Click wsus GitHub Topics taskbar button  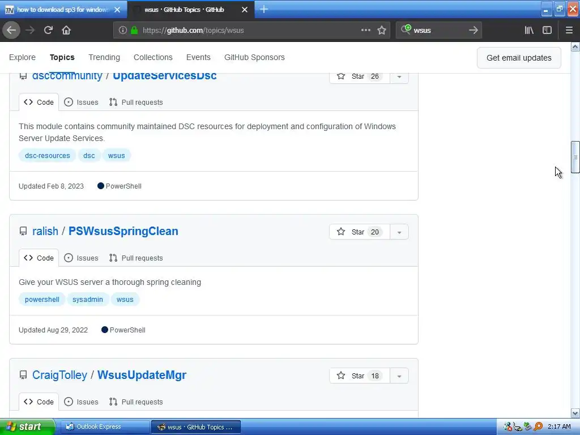196,427
